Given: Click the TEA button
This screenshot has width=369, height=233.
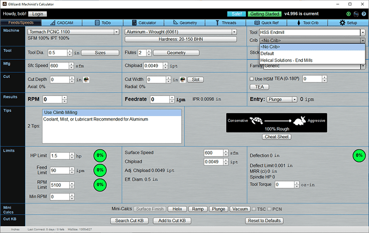Looking at the screenshot, I should click(x=259, y=87).
